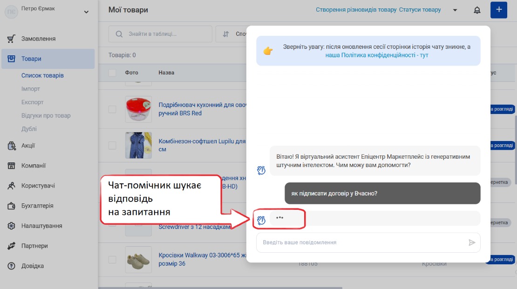Open the dropdown arrow next to Статуси товару
This screenshot has width=517, height=289.
455,10
